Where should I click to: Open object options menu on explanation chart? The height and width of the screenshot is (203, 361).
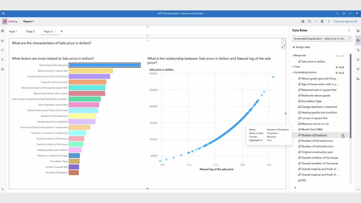[x=283, y=41]
